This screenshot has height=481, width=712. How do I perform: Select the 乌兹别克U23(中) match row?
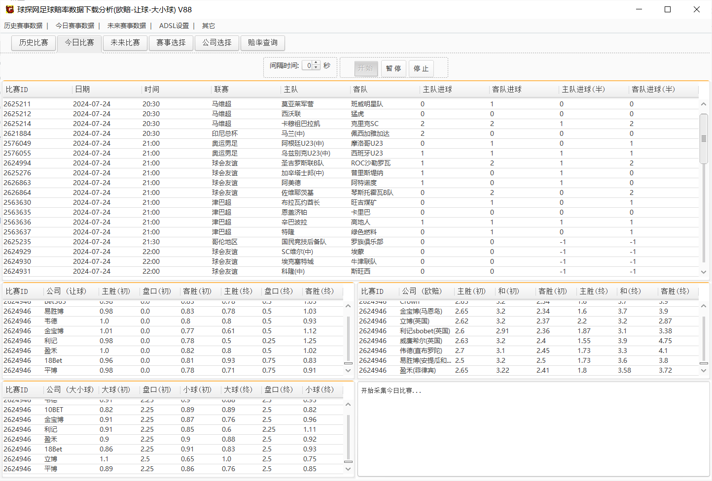point(351,153)
